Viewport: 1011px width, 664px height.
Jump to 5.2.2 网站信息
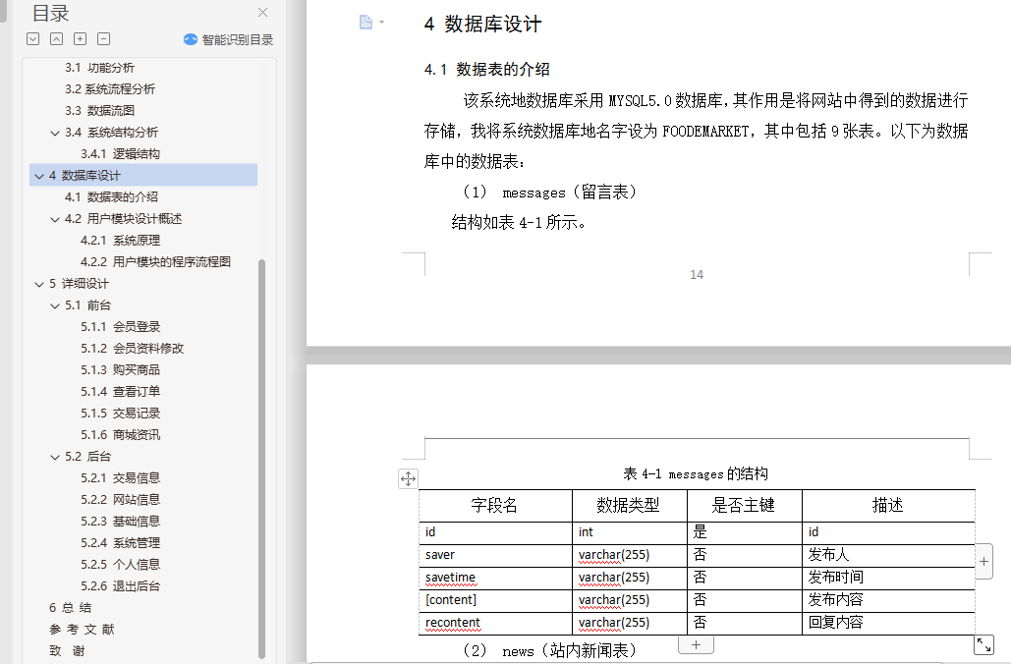120,500
